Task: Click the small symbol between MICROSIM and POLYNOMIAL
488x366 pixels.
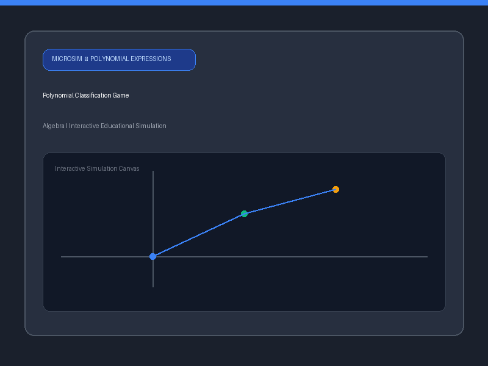Action: [86, 59]
